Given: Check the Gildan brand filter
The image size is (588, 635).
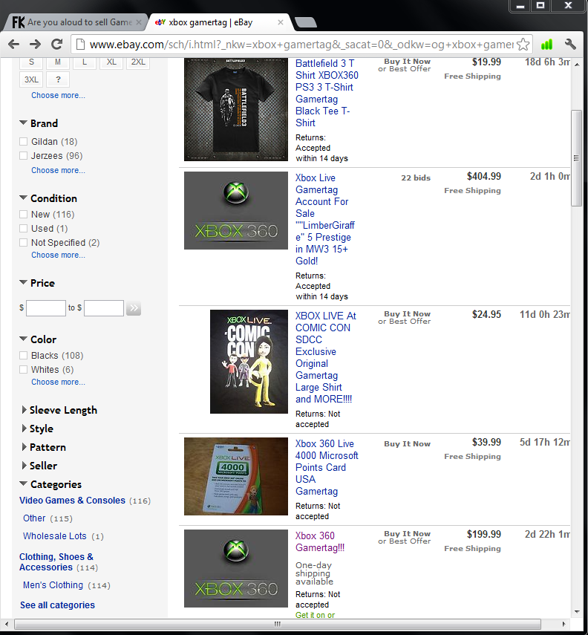Looking at the screenshot, I should [x=24, y=141].
